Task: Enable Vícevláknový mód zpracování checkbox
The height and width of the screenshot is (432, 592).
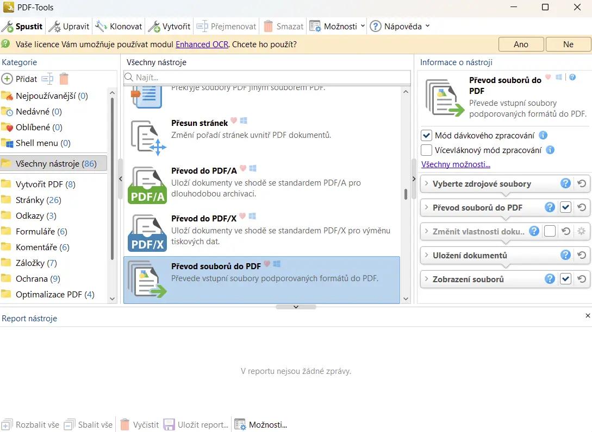Action: point(426,150)
